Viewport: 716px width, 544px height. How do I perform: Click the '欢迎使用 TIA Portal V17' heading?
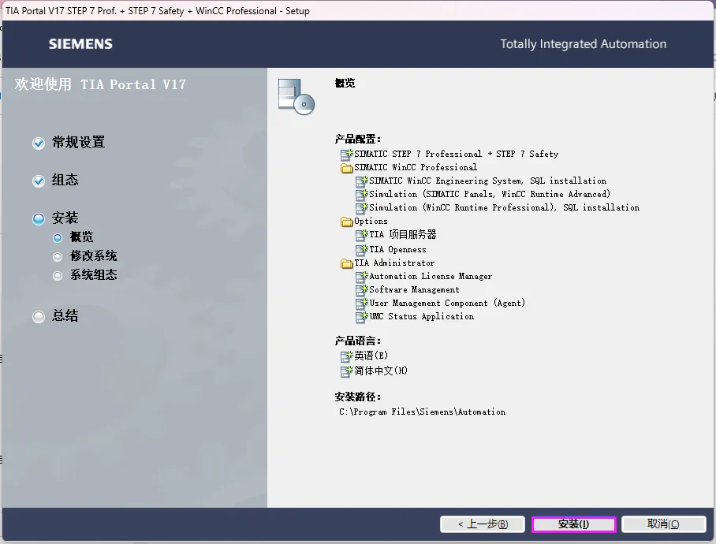click(100, 84)
